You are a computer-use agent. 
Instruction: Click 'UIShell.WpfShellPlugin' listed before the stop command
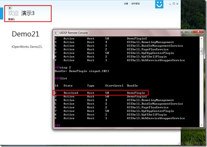point(147,57)
